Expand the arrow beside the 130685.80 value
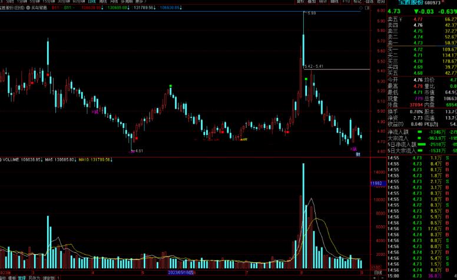 pos(128,8)
